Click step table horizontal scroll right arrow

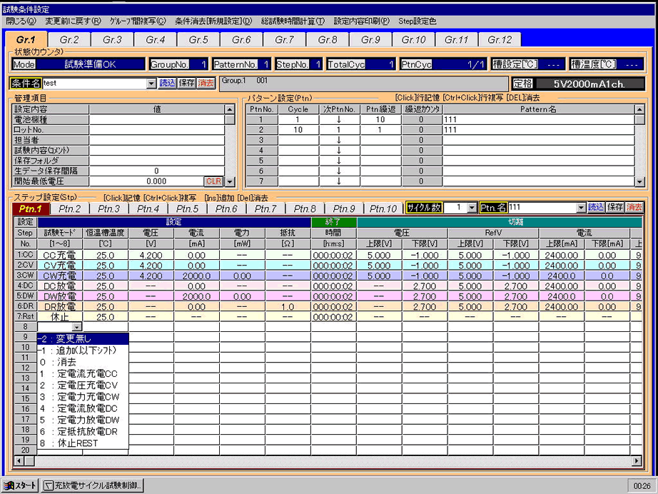pyautogui.click(x=637, y=461)
